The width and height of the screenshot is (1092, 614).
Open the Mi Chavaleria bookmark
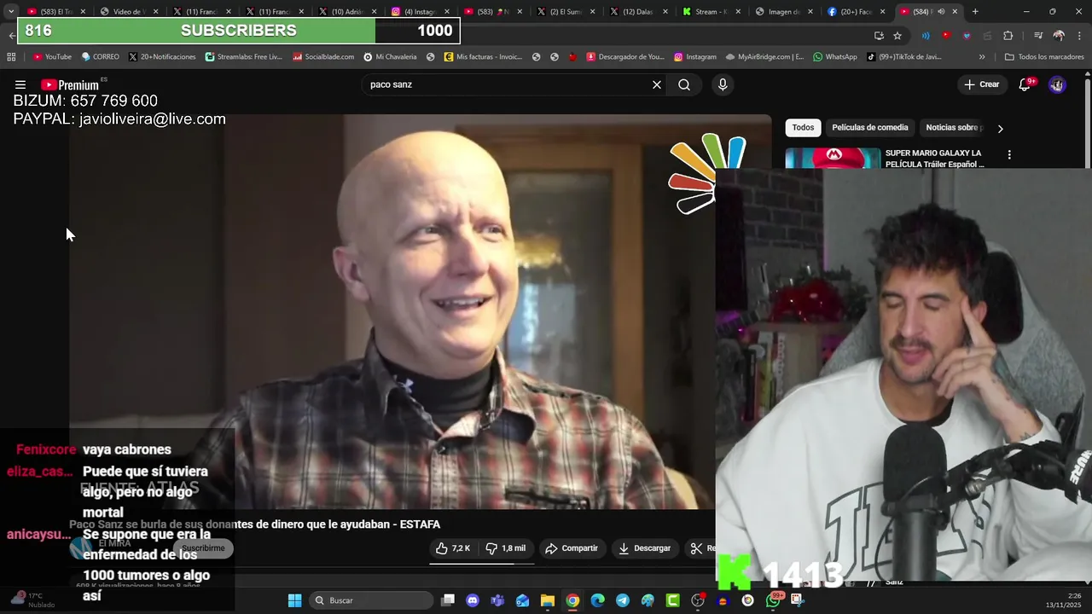tap(390, 57)
